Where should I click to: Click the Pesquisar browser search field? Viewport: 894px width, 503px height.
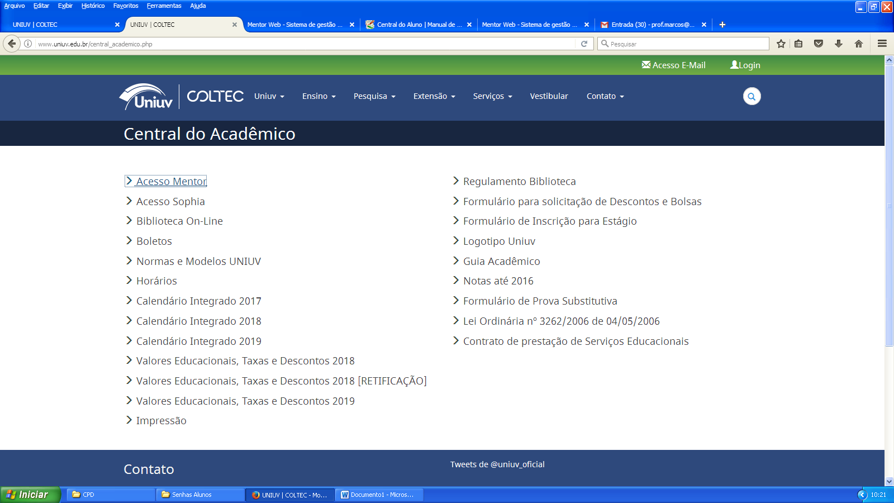[687, 44]
